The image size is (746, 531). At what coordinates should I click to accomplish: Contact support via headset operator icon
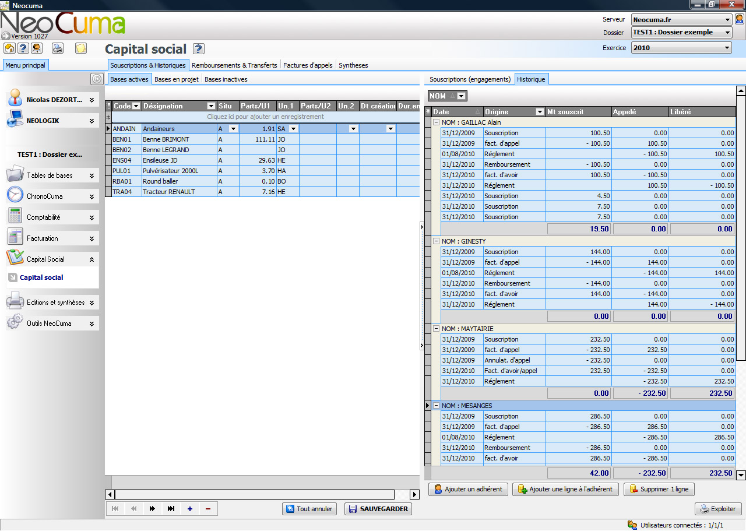37,48
